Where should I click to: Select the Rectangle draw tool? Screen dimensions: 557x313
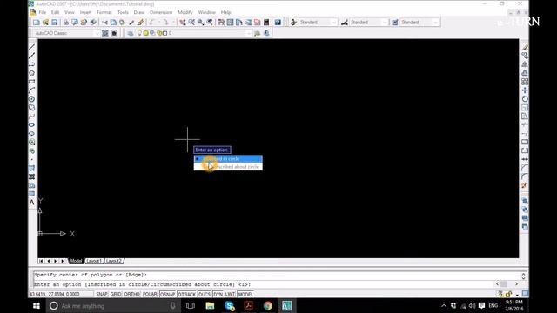coord(31,82)
